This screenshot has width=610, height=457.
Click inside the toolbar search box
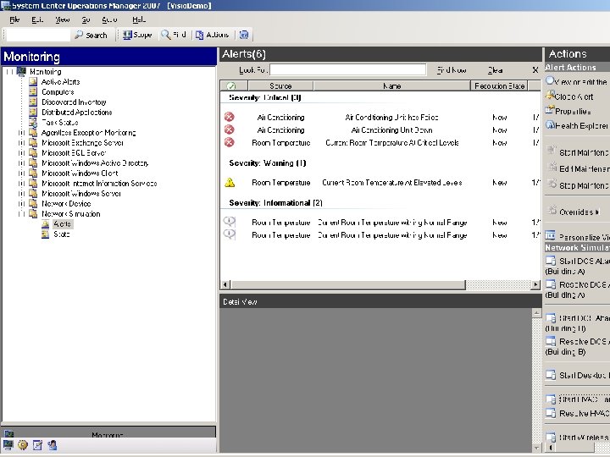[x=38, y=35]
